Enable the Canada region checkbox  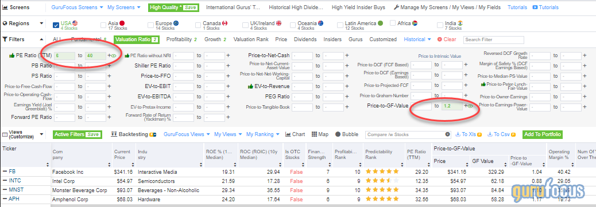pos(198,25)
